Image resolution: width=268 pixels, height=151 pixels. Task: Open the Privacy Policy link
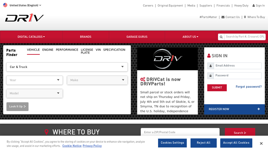[92, 146]
